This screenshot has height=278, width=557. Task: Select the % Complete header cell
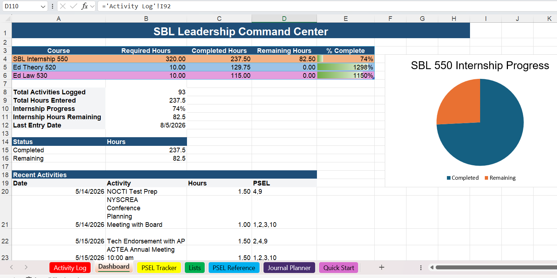tap(346, 51)
